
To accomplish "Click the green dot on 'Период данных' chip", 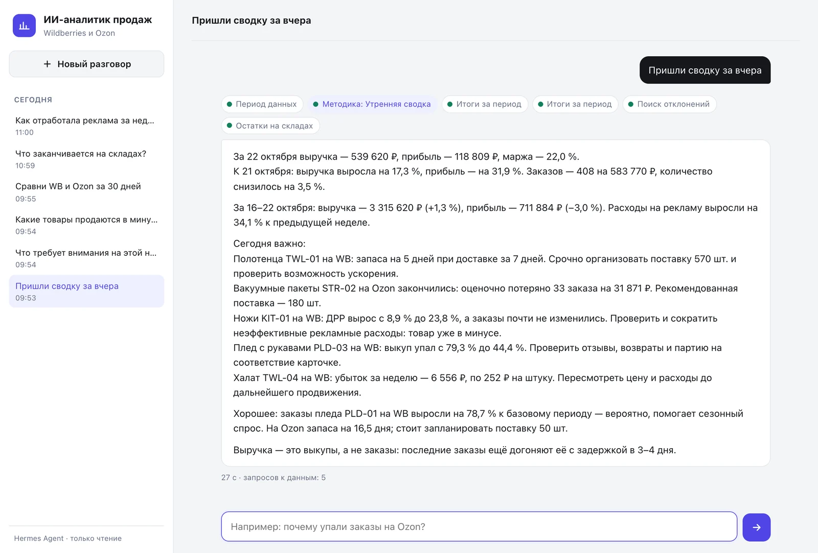I will (x=230, y=104).
